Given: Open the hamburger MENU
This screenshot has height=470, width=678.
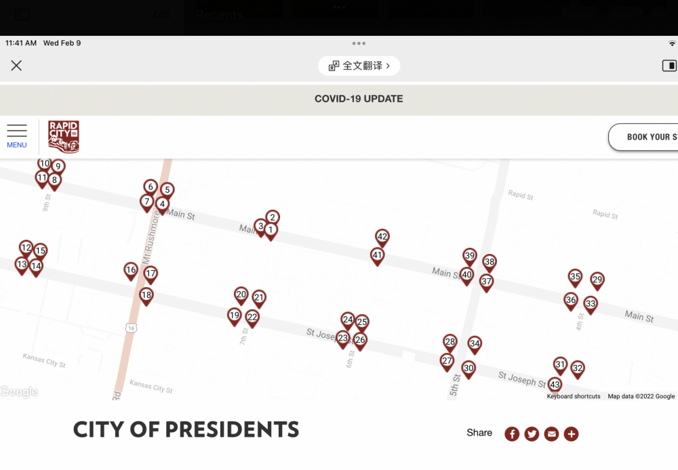Looking at the screenshot, I should (17, 135).
